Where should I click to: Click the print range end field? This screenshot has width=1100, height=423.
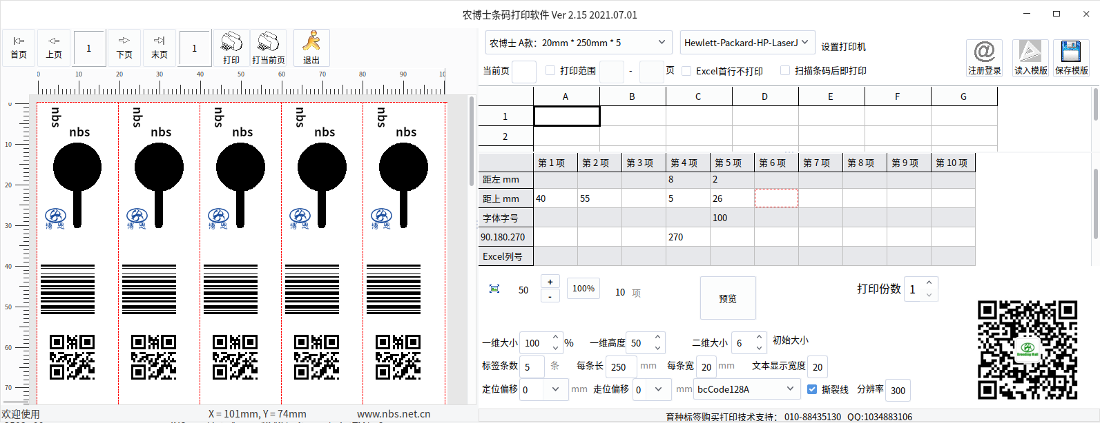tap(652, 71)
